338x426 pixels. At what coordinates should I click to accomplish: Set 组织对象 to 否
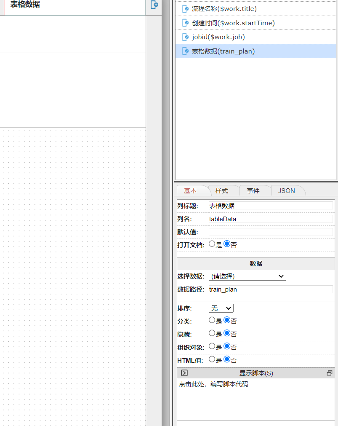[227, 346]
